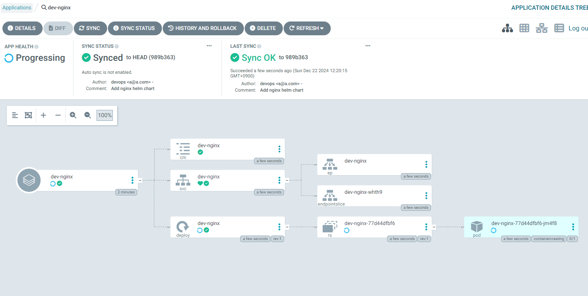Click the 100% zoom level box
Screen dimensions: 588x296
105,115
